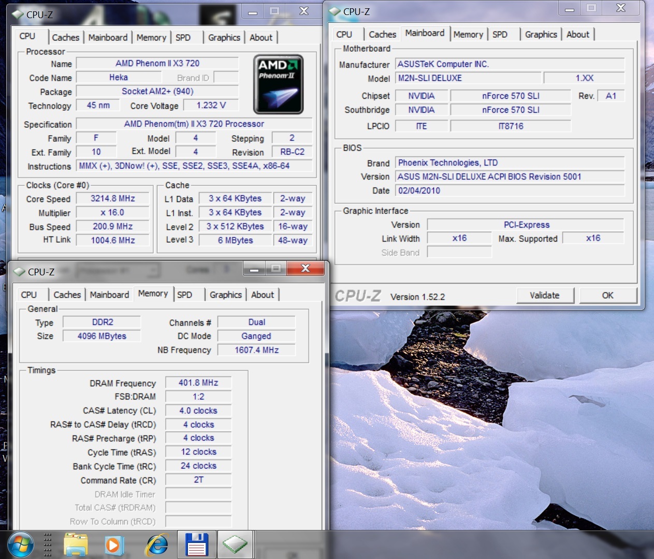Minimize the Mainboard CPU-Z window
The image size is (654, 559).
[569, 8]
